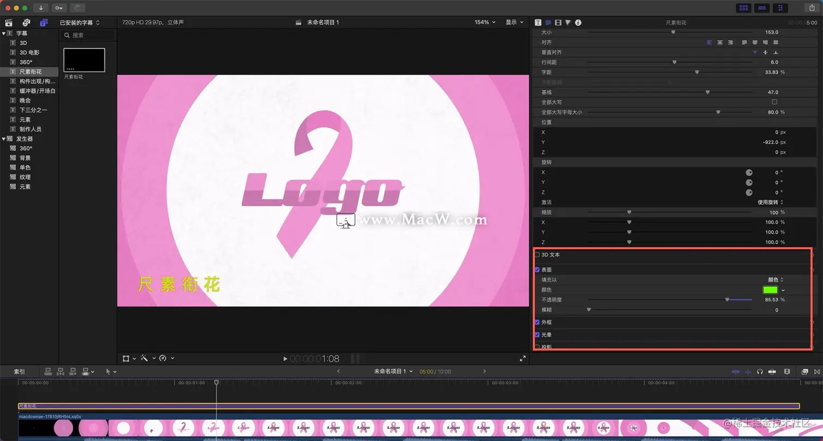Click the 索引 timeline index button
823x441 pixels.
click(x=19, y=371)
